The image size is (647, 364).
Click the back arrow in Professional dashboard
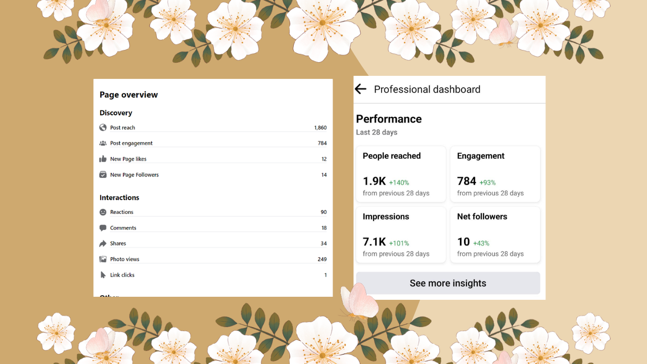pyautogui.click(x=360, y=89)
